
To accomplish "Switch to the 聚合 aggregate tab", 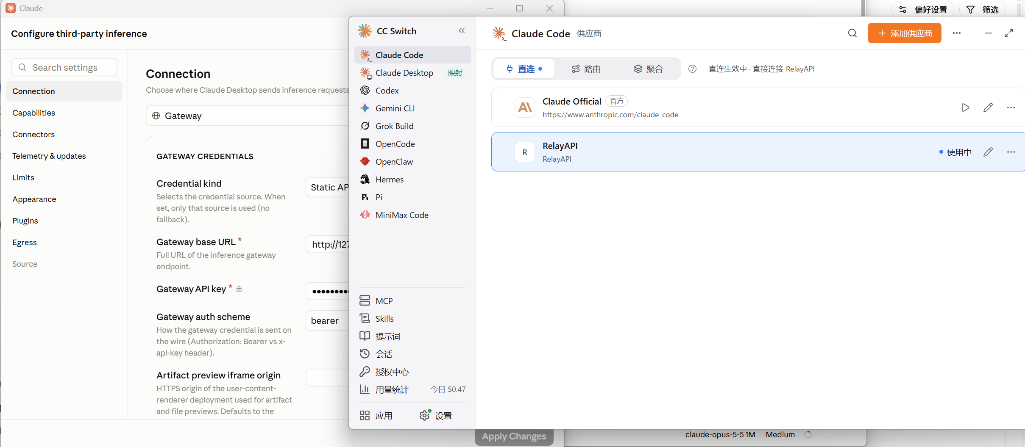I will (x=648, y=69).
